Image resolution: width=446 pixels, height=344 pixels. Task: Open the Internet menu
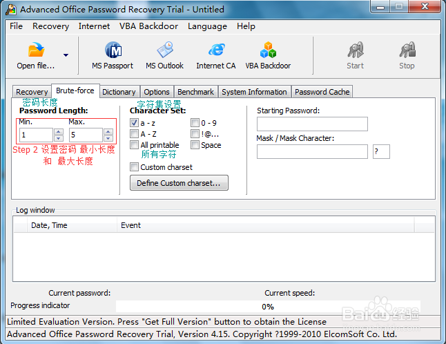tap(94, 26)
